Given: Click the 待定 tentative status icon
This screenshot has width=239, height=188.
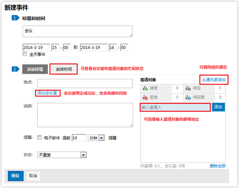Looking at the screenshot, I should (188, 88).
